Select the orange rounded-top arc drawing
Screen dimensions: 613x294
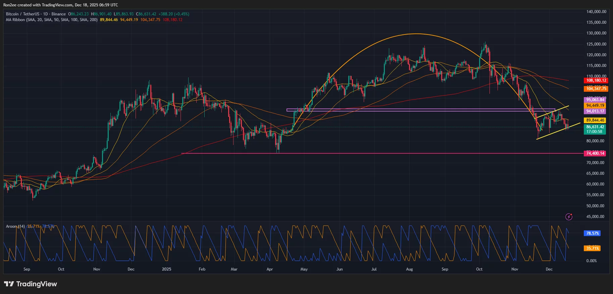[x=416, y=34]
